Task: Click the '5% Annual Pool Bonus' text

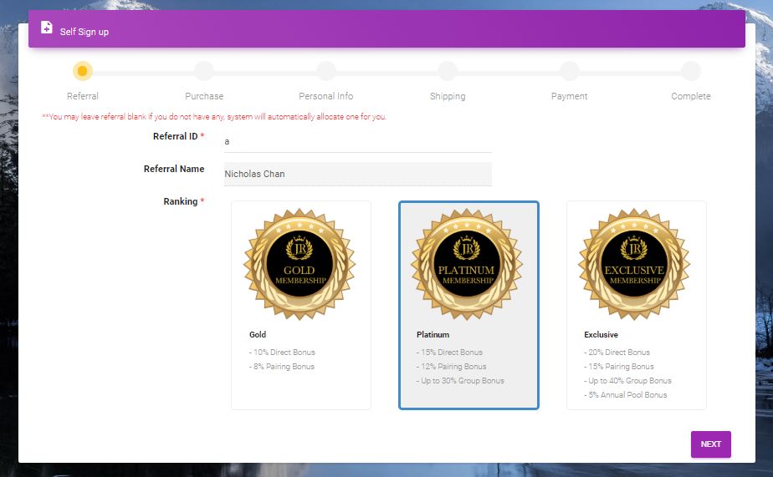Action: coord(626,395)
